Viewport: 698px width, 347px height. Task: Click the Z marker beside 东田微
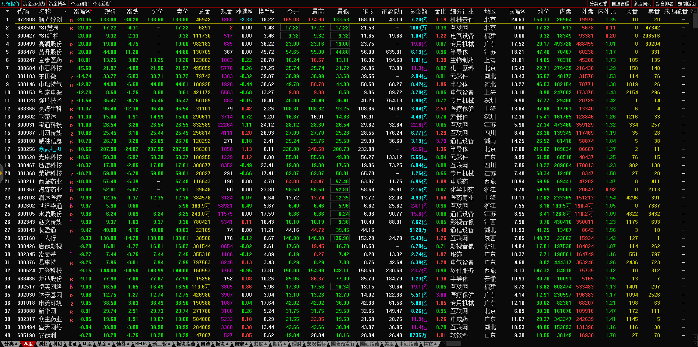(x=71, y=77)
